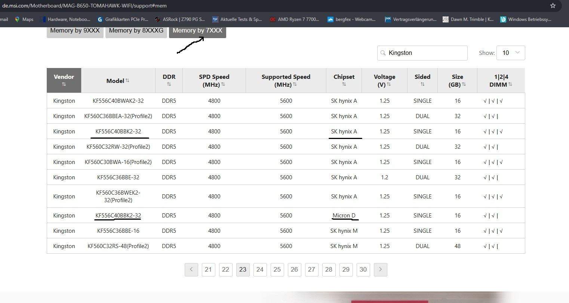This screenshot has width=569, height=303.
Task: Open the Dawn M. Trimble bookmark
Action: point(468,19)
